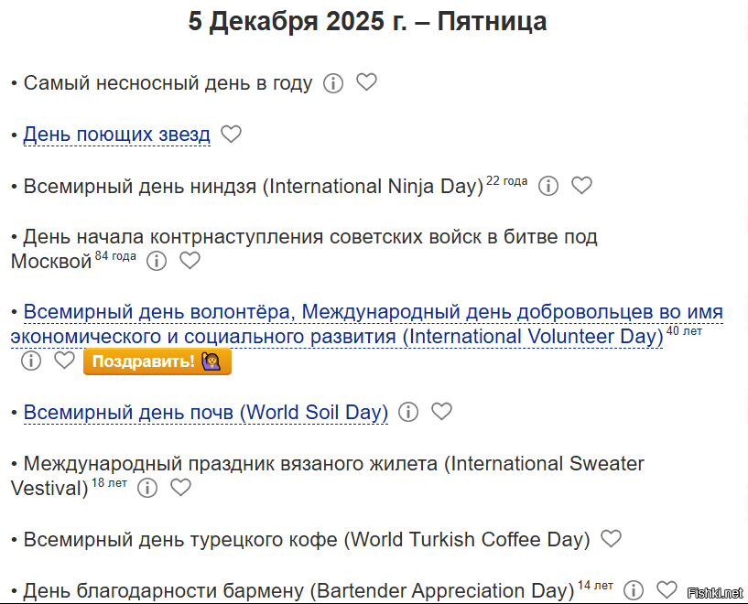Viewport: 748px width, 604px height.
Task: Show info for International Ninja Day
Action: tap(548, 187)
